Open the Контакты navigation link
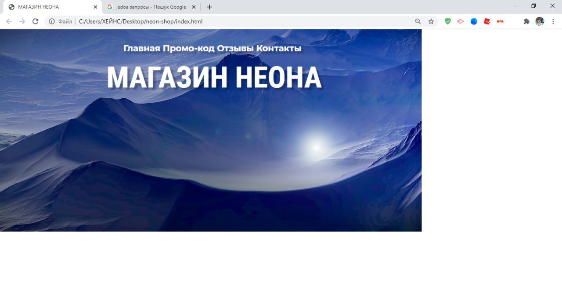The height and width of the screenshot is (299, 562). 279,48
